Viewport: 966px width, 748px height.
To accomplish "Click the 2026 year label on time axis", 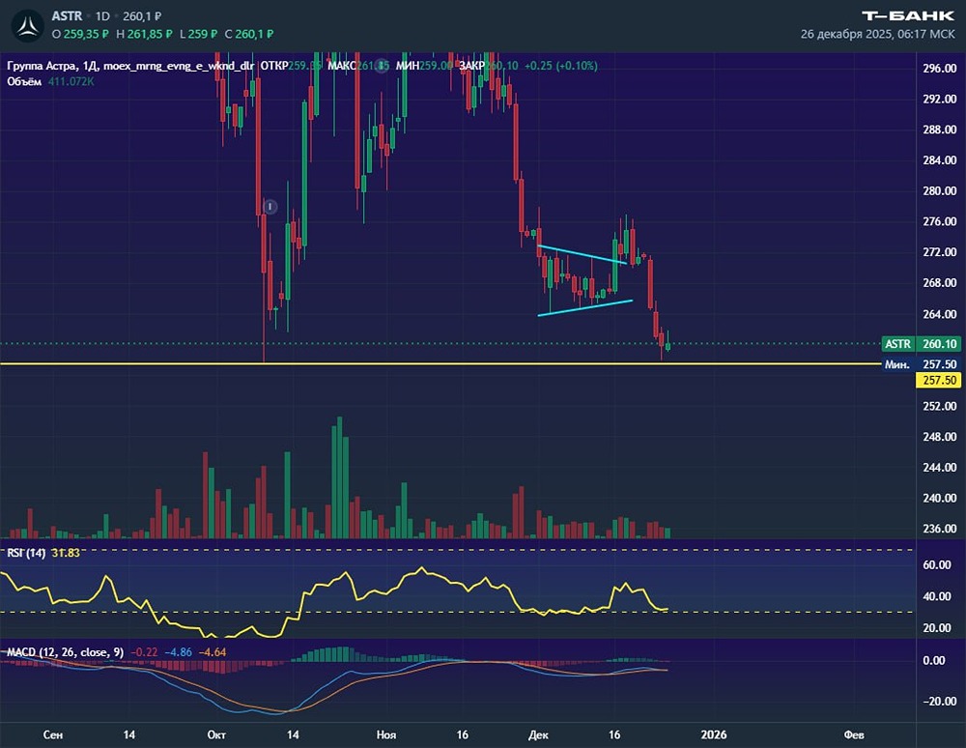I will [714, 734].
